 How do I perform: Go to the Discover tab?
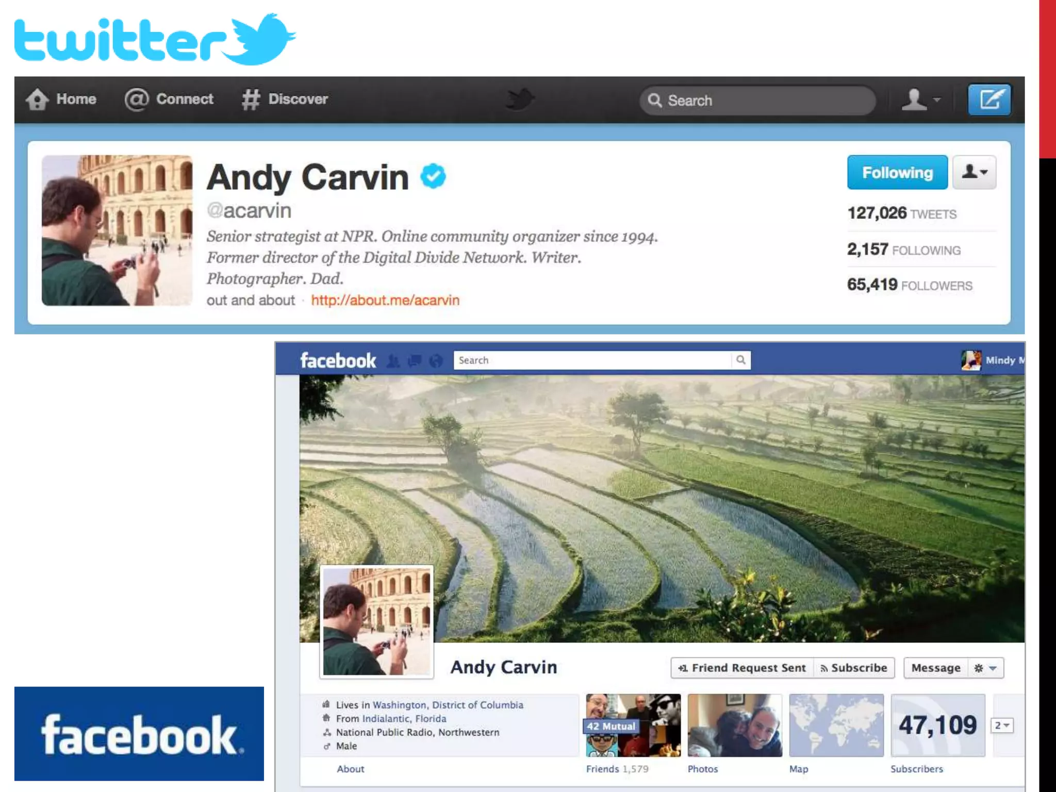pos(285,99)
